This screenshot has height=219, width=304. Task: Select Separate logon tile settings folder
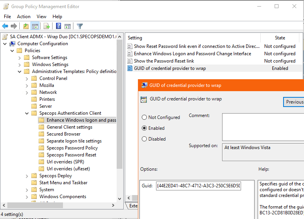pyautogui.click(x=74, y=141)
